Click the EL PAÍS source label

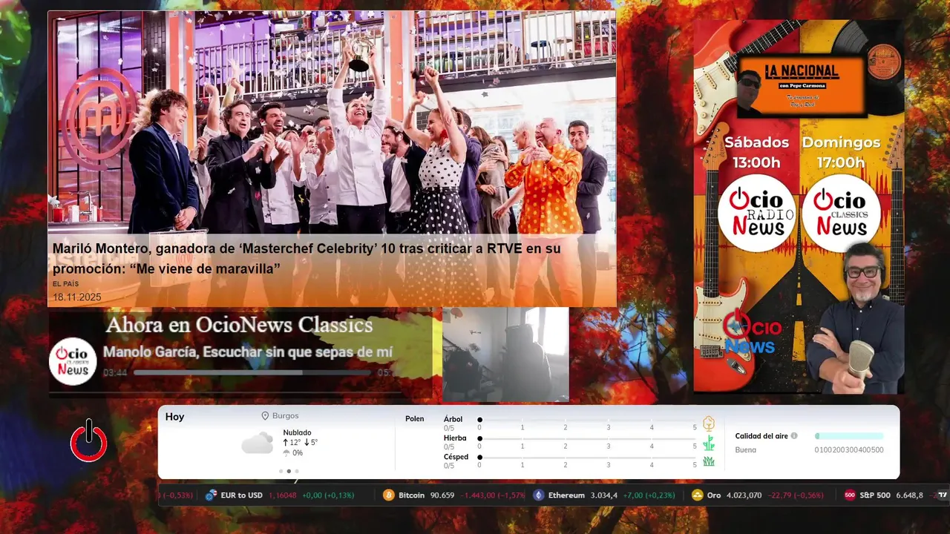point(66,284)
